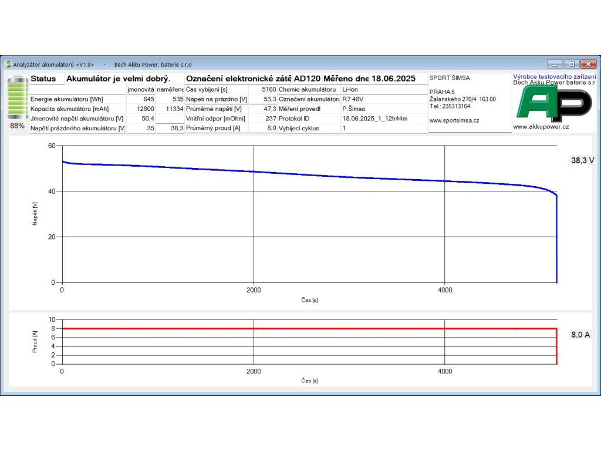Click the measured capacity value 11334

click(170, 109)
